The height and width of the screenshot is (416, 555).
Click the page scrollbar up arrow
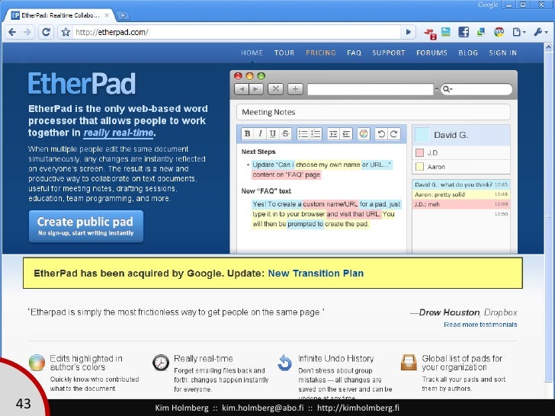point(548,47)
